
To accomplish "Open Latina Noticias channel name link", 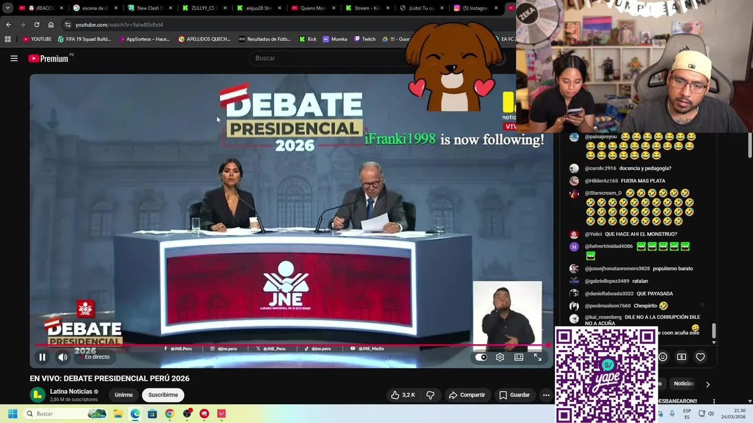I will click(71, 391).
